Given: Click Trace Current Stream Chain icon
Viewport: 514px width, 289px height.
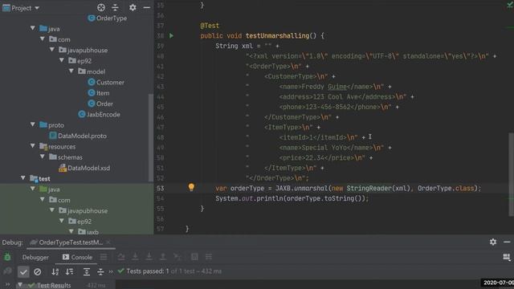Looking at the screenshot, I should [x=209, y=257].
